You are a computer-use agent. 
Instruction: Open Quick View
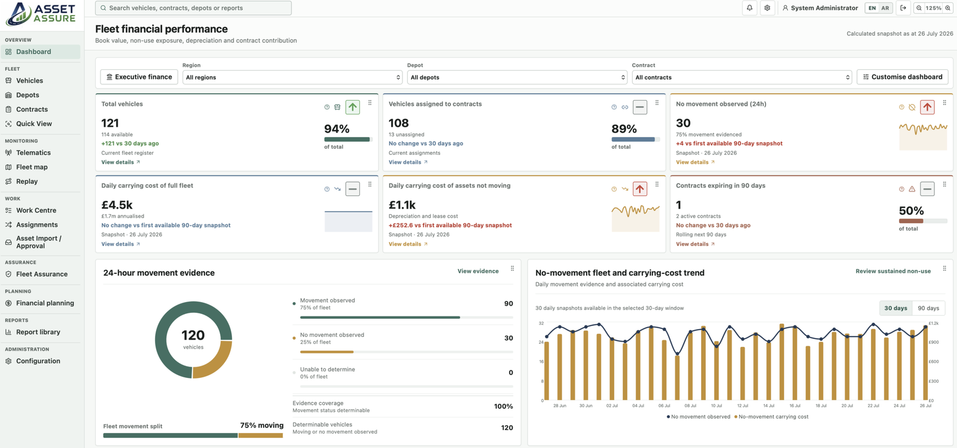[x=41, y=124]
